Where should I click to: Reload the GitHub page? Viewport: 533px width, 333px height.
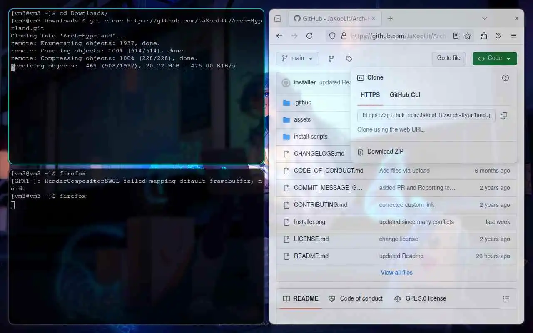(309, 36)
